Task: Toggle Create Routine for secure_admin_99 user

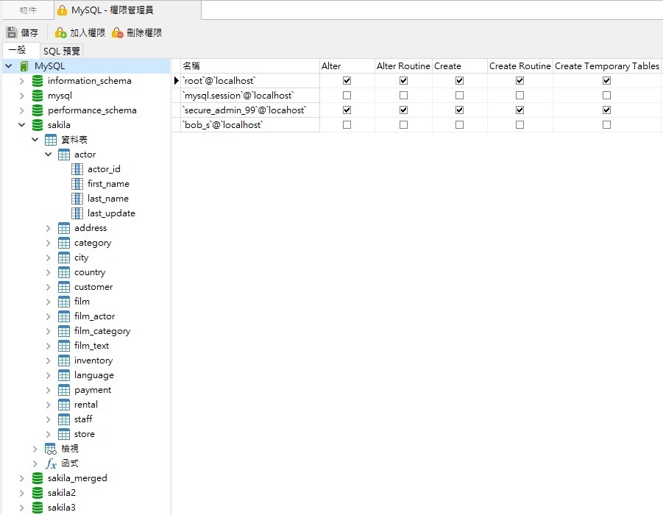Action: pos(520,110)
